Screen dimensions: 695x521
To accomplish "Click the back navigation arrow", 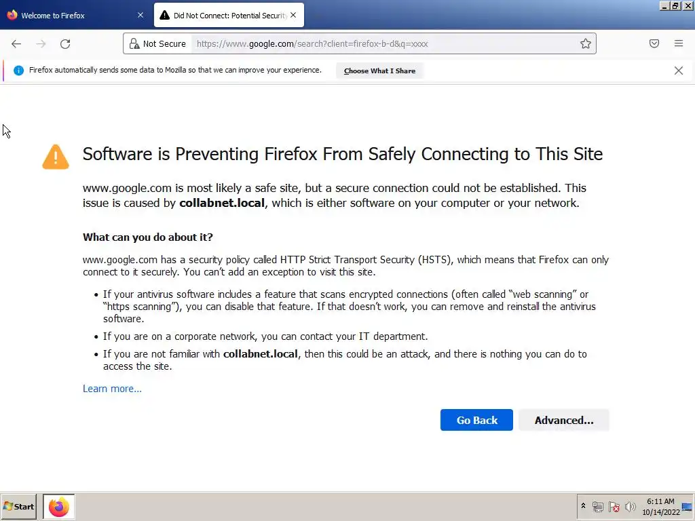I will [16, 44].
